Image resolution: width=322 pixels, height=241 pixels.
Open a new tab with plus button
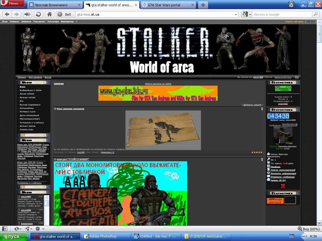(203, 5)
